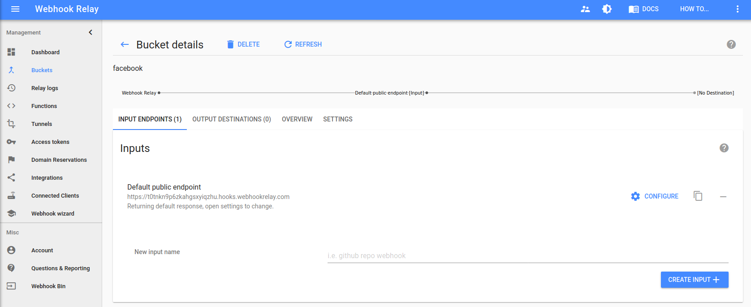
Task: Click the Webhook wizard graduation cap icon
Action: point(11,213)
